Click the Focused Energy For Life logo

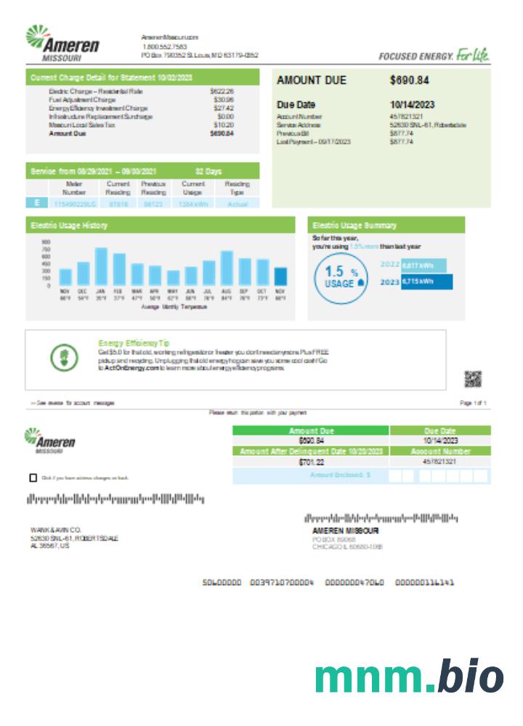point(434,55)
